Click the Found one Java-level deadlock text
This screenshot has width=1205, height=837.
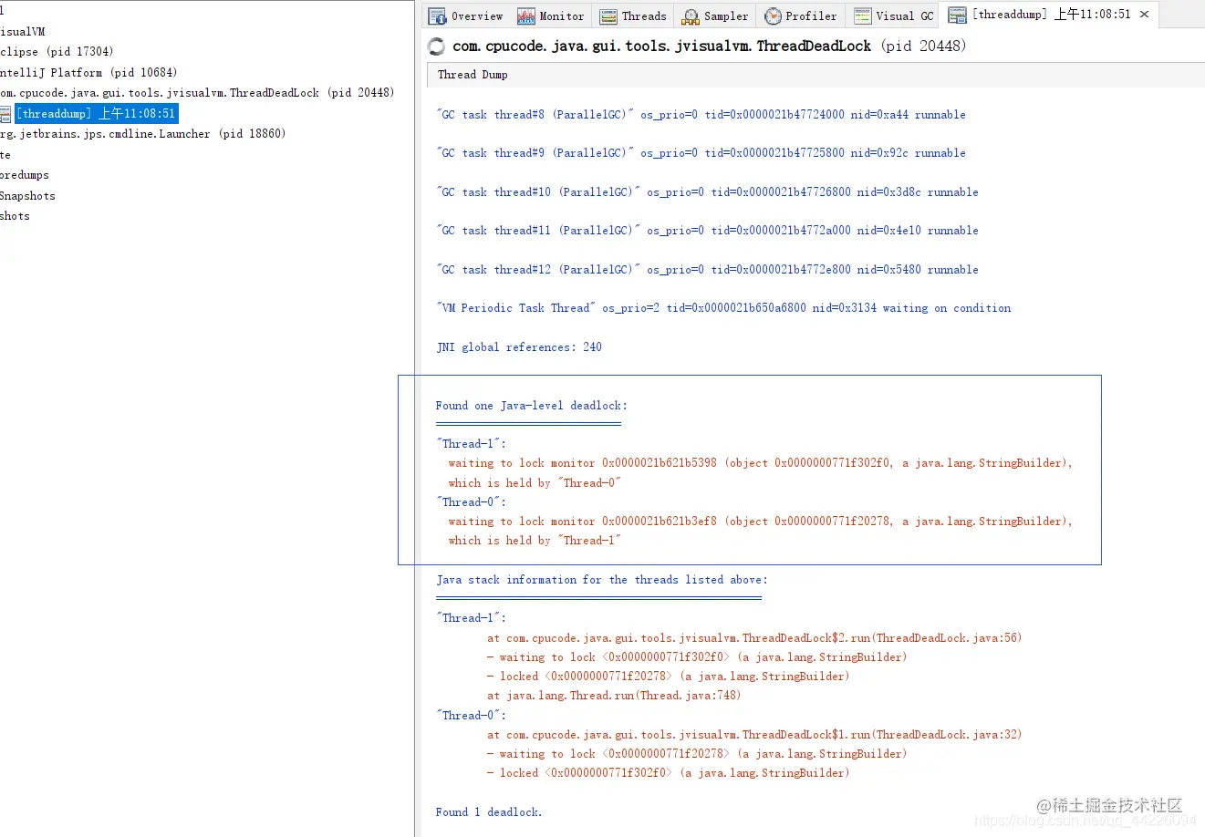(x=532, y=406)
